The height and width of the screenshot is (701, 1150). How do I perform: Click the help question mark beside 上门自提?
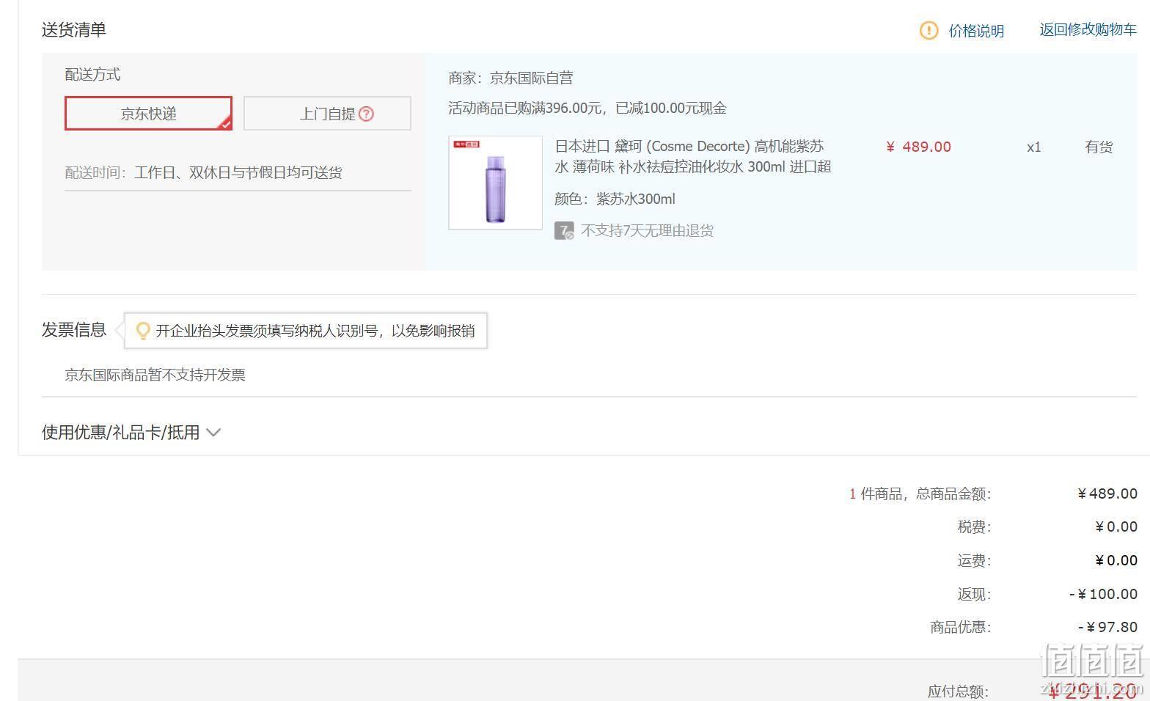(366, 114)
